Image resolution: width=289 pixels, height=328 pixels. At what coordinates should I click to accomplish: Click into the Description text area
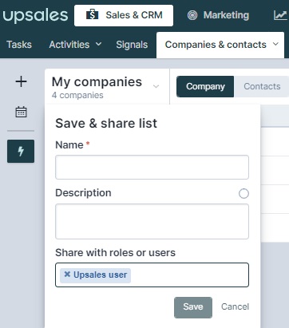152,221
